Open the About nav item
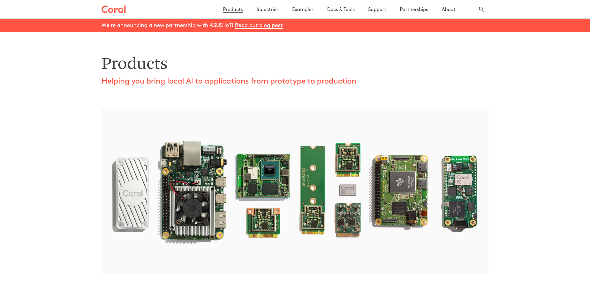The image size is (590, 289). coord(448,10)
